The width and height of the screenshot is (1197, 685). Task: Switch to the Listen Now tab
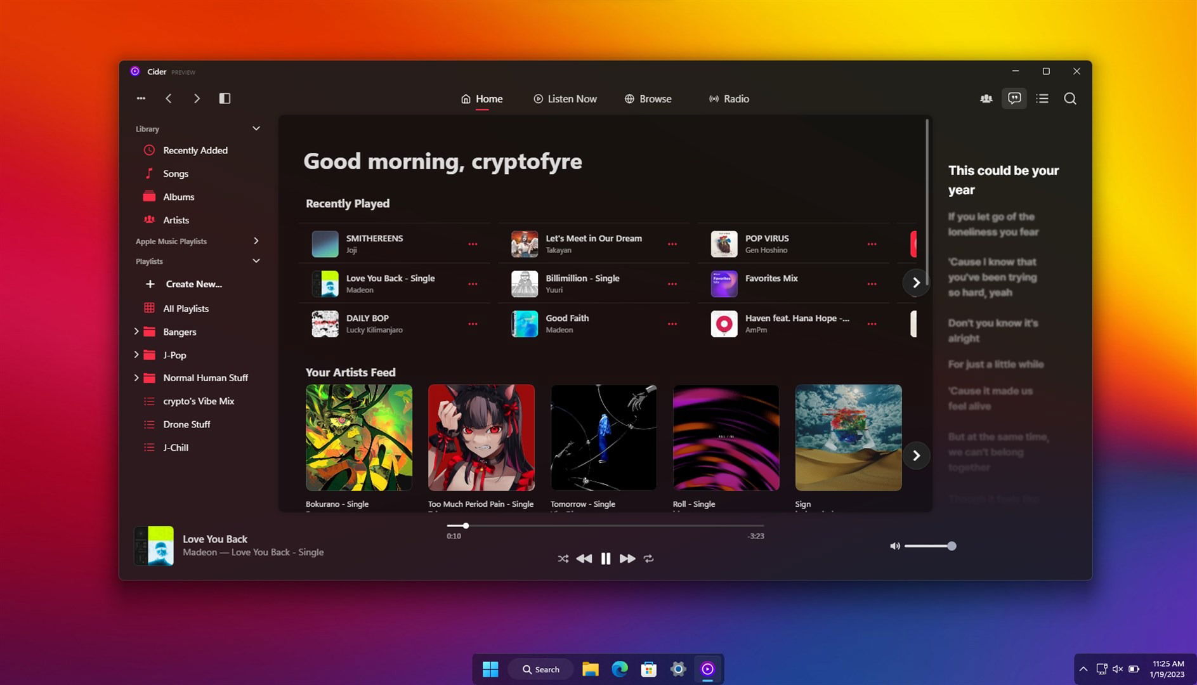point(565,99)
